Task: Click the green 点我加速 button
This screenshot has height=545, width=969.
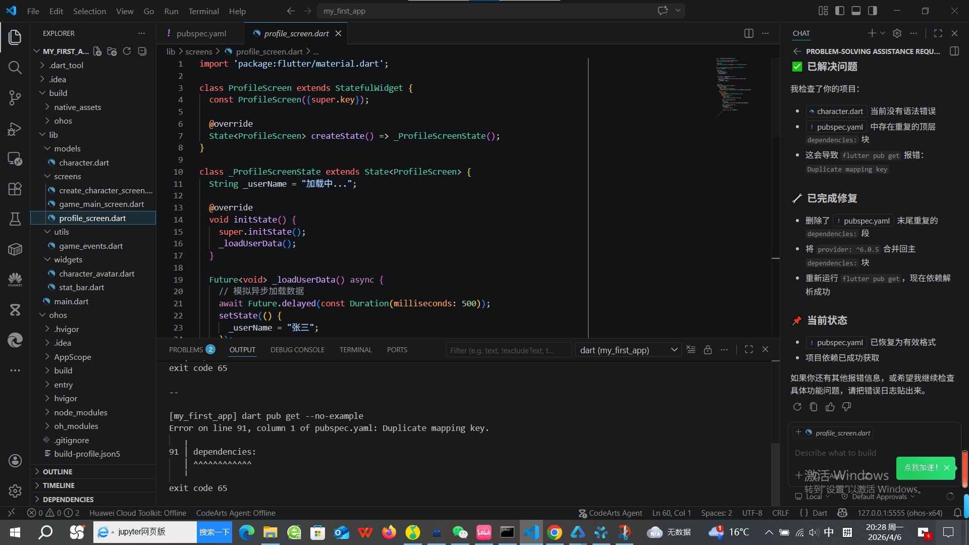Action: [921, 468]
